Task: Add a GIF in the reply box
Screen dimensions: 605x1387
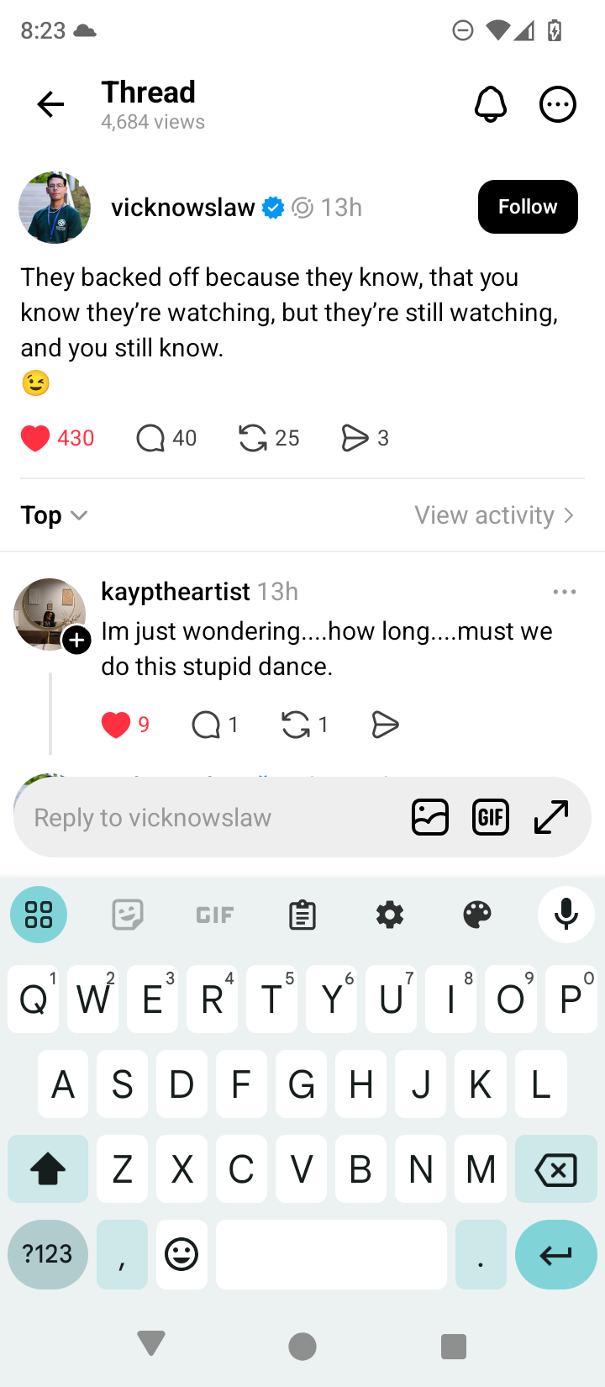Action: (491, 817)
